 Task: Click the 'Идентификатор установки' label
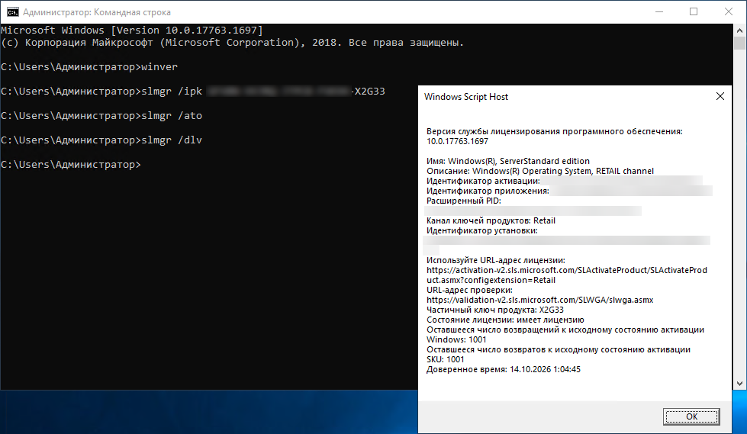coord(482,231)
